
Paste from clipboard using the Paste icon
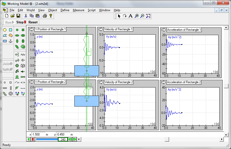[38, 16]
